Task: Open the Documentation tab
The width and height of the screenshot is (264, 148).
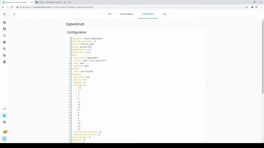Action: point(127,14)
